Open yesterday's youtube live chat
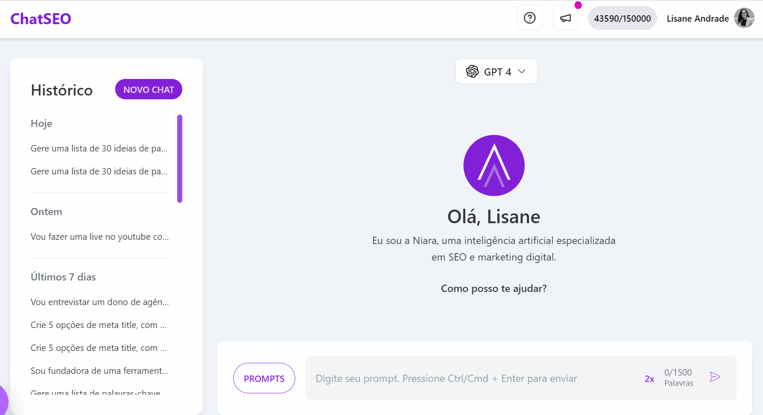The image size is (763, 415). pyautogui.click(x=99, y=237)
